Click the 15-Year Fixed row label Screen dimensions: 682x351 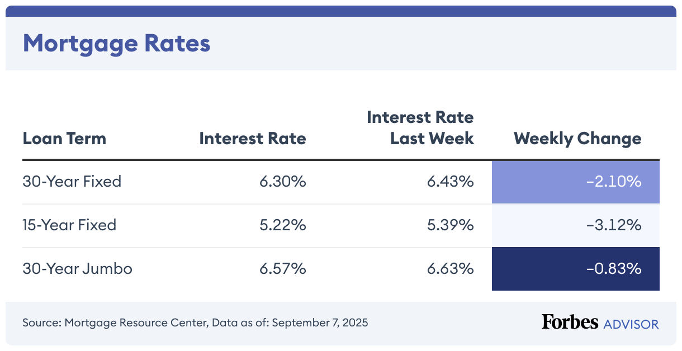coord(69,225)
